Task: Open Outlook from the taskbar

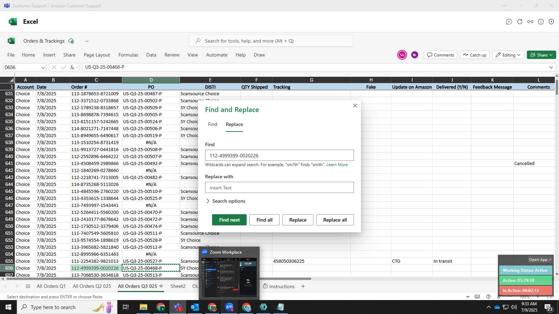Action: click(195, 307)
